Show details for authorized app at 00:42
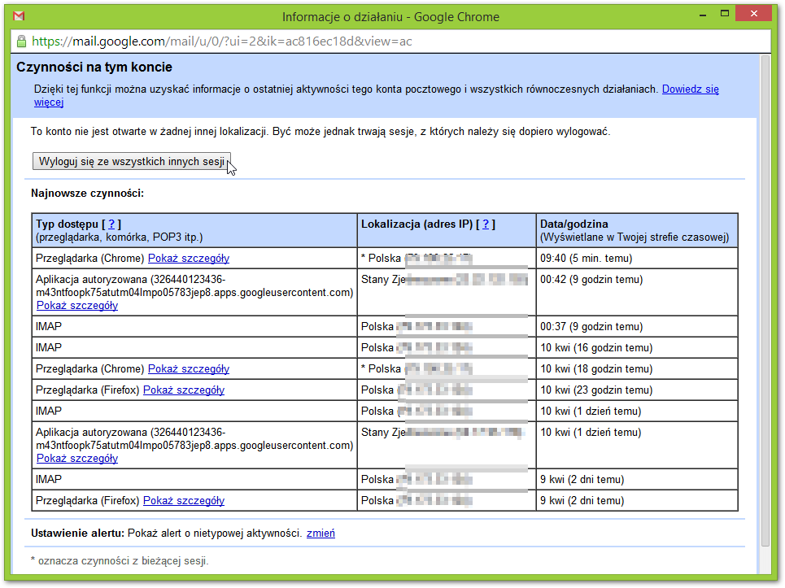 click(x=77, y=305)
